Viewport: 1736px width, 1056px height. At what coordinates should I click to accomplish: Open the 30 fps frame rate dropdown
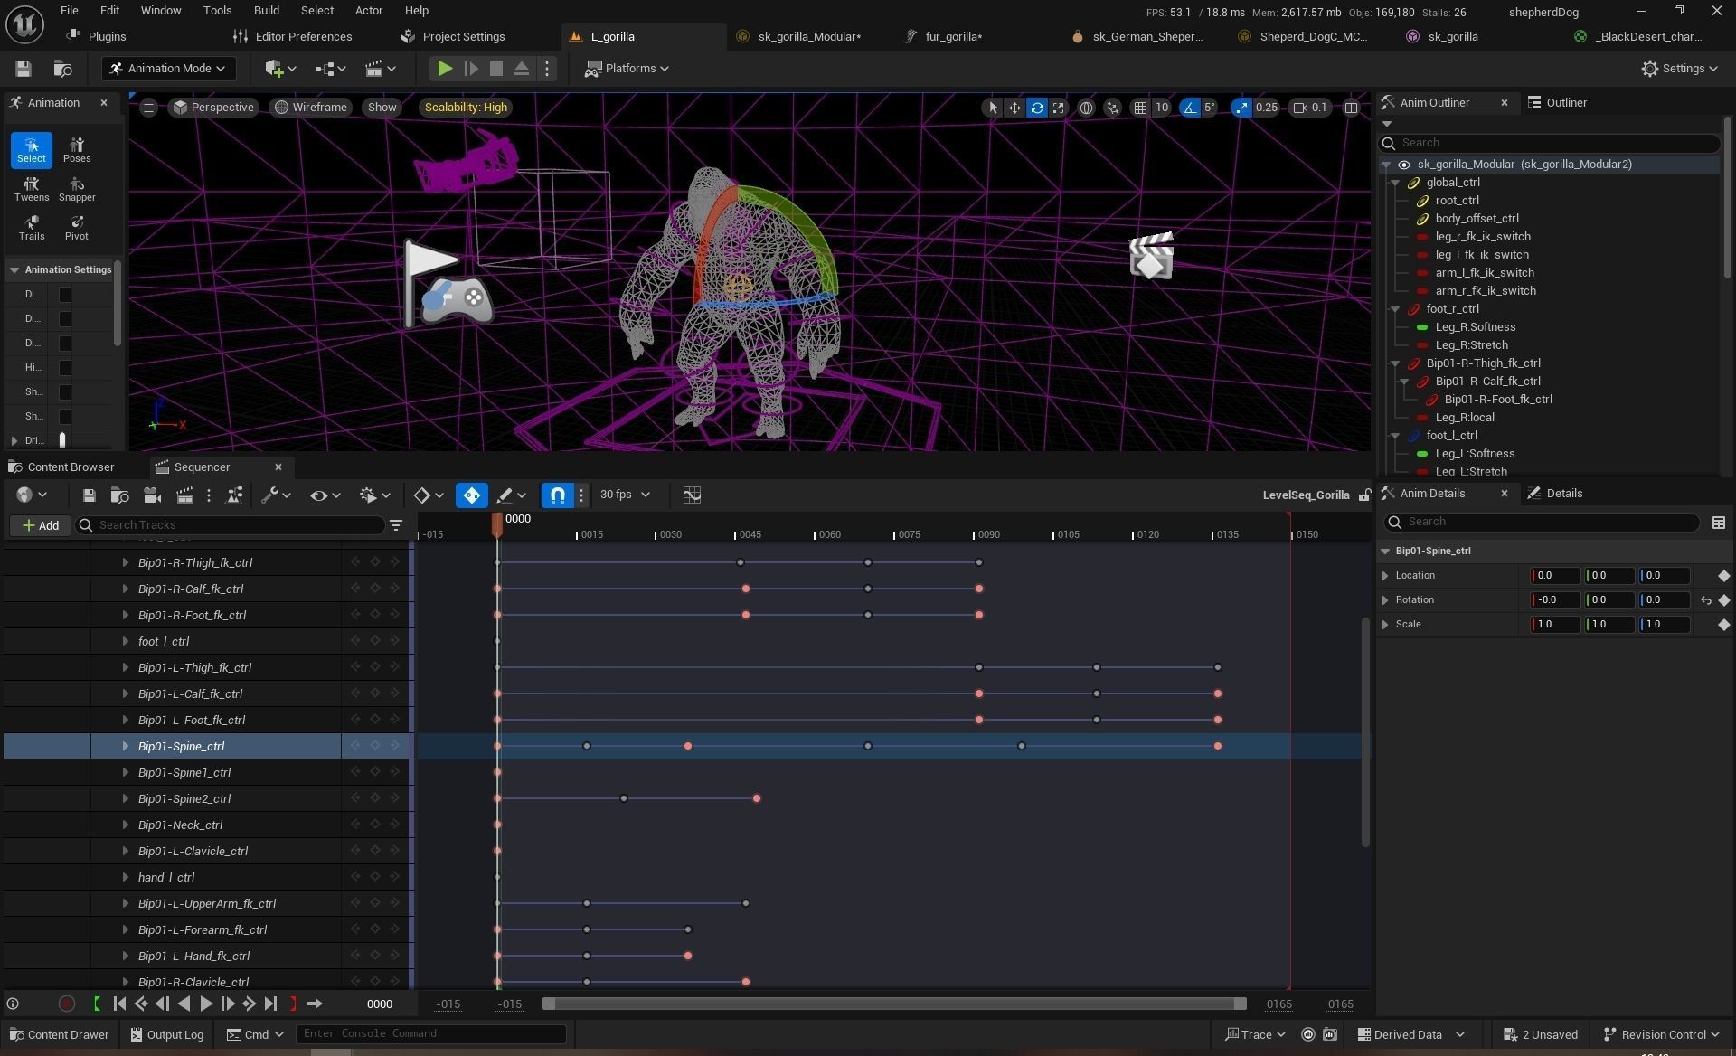pos(625,495)
